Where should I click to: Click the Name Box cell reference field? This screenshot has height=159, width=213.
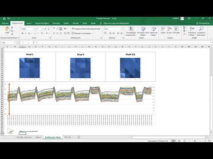[x=8, y=42]
